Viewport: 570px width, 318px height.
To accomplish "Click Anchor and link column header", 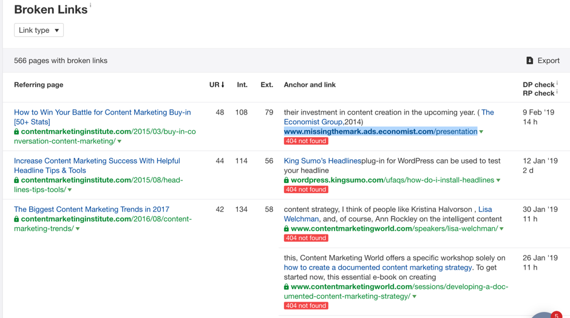I will pos(310,85).
